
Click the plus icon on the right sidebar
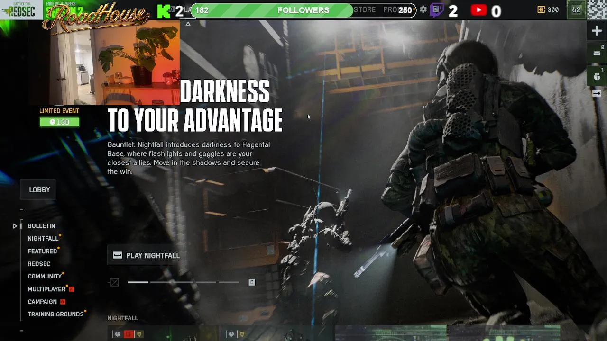coord(597,31)
